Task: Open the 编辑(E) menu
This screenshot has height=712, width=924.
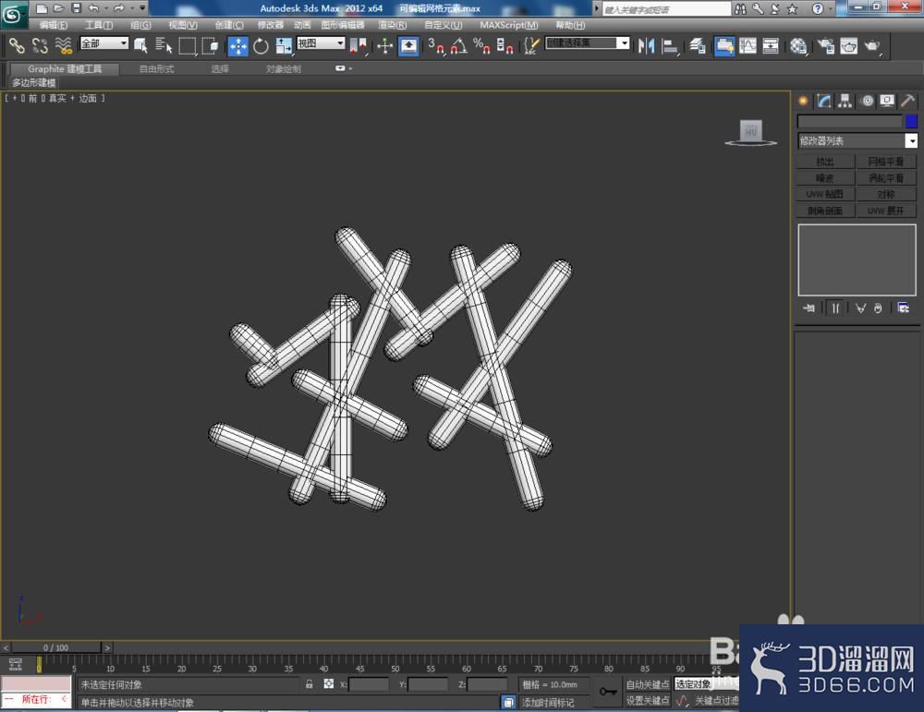Action: [x=53, y=25]
